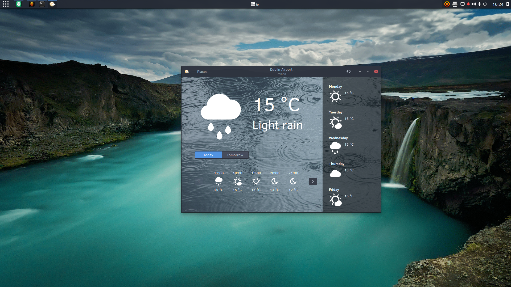Click the 'Light rain' condition text
Image resolution: width=511 pixels, height=287 pixels.
pos(278,125)
